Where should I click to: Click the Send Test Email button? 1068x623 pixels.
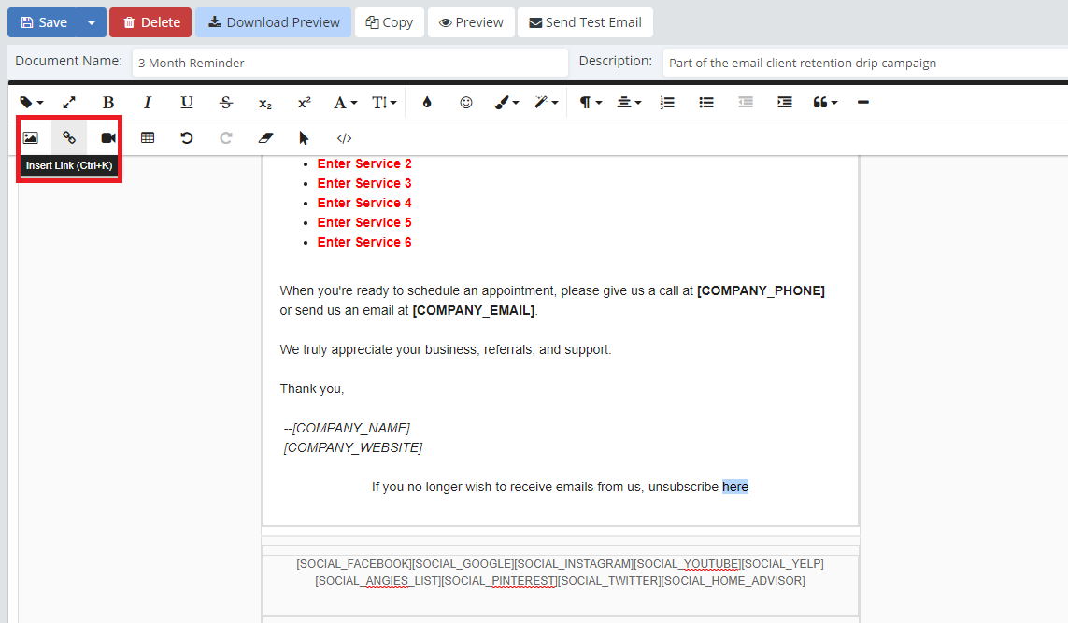[x=585, y=22]
